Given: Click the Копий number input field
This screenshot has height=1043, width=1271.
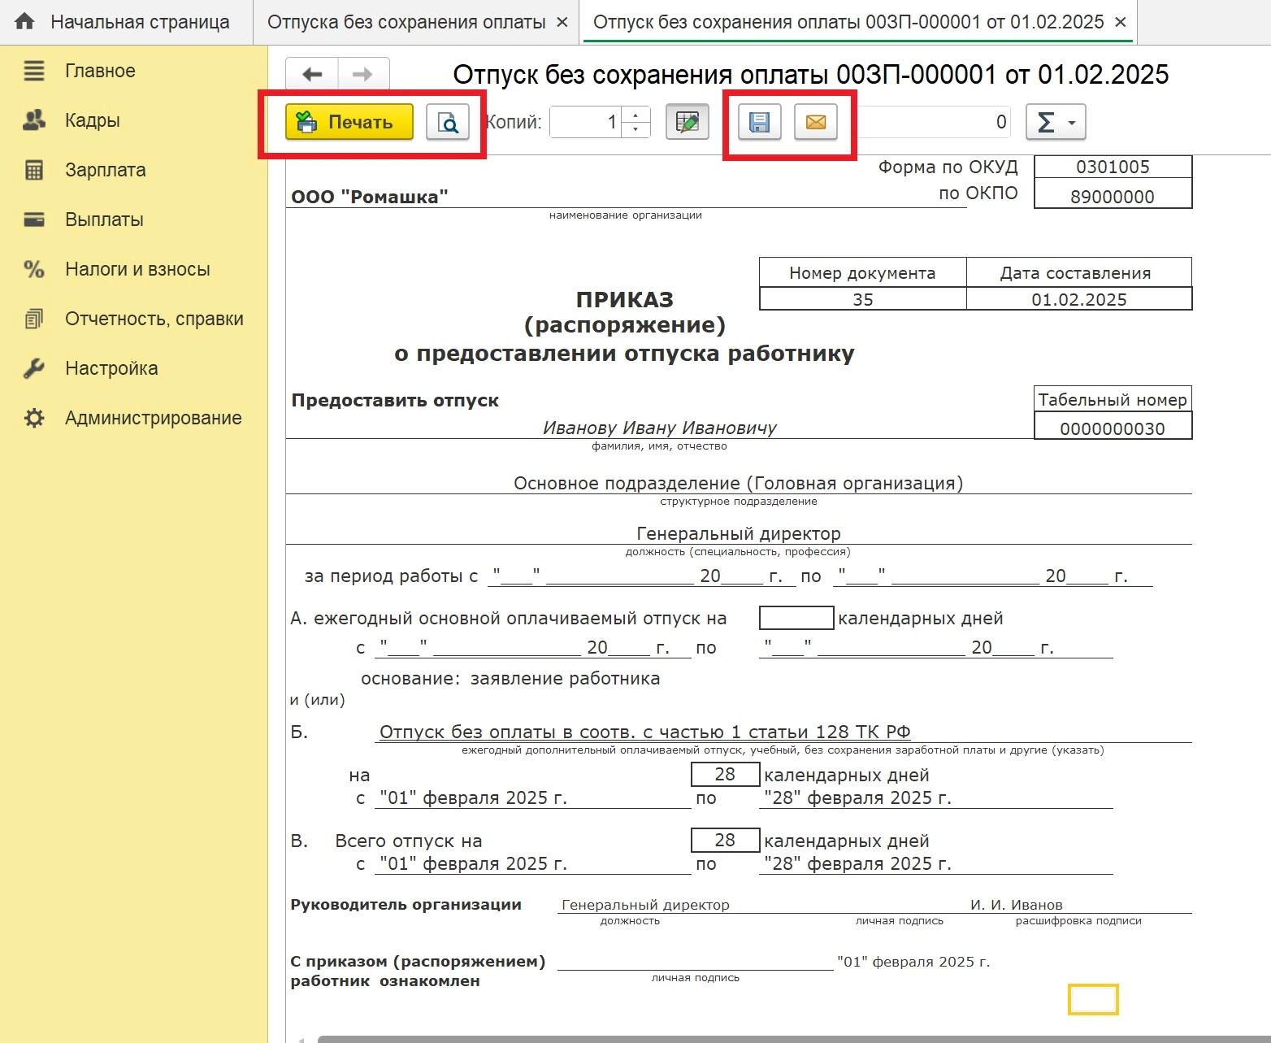Looking at the screenshot, I should (x=585, y=122).
